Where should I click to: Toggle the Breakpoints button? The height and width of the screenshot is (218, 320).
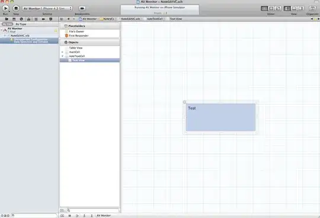82,8
